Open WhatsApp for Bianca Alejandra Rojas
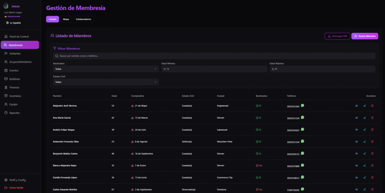Viewport: 385px width, 193px height. click(x=303, y=165)
